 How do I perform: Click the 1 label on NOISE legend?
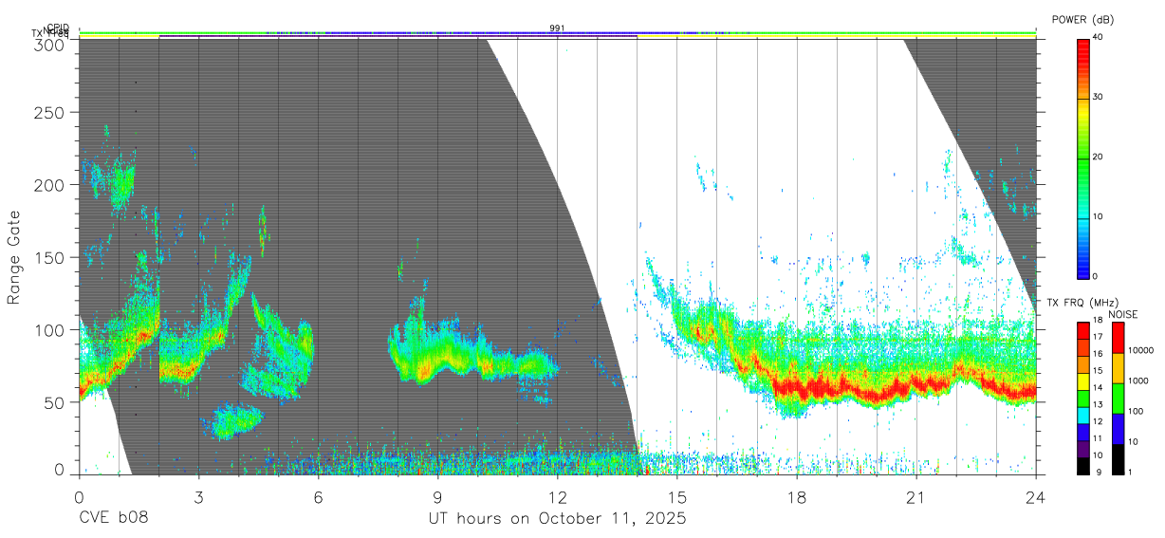pyautogui.click(x=1130, y=472)
